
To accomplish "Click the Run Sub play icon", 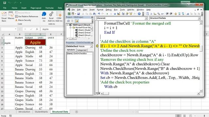I will pos(107,14).
